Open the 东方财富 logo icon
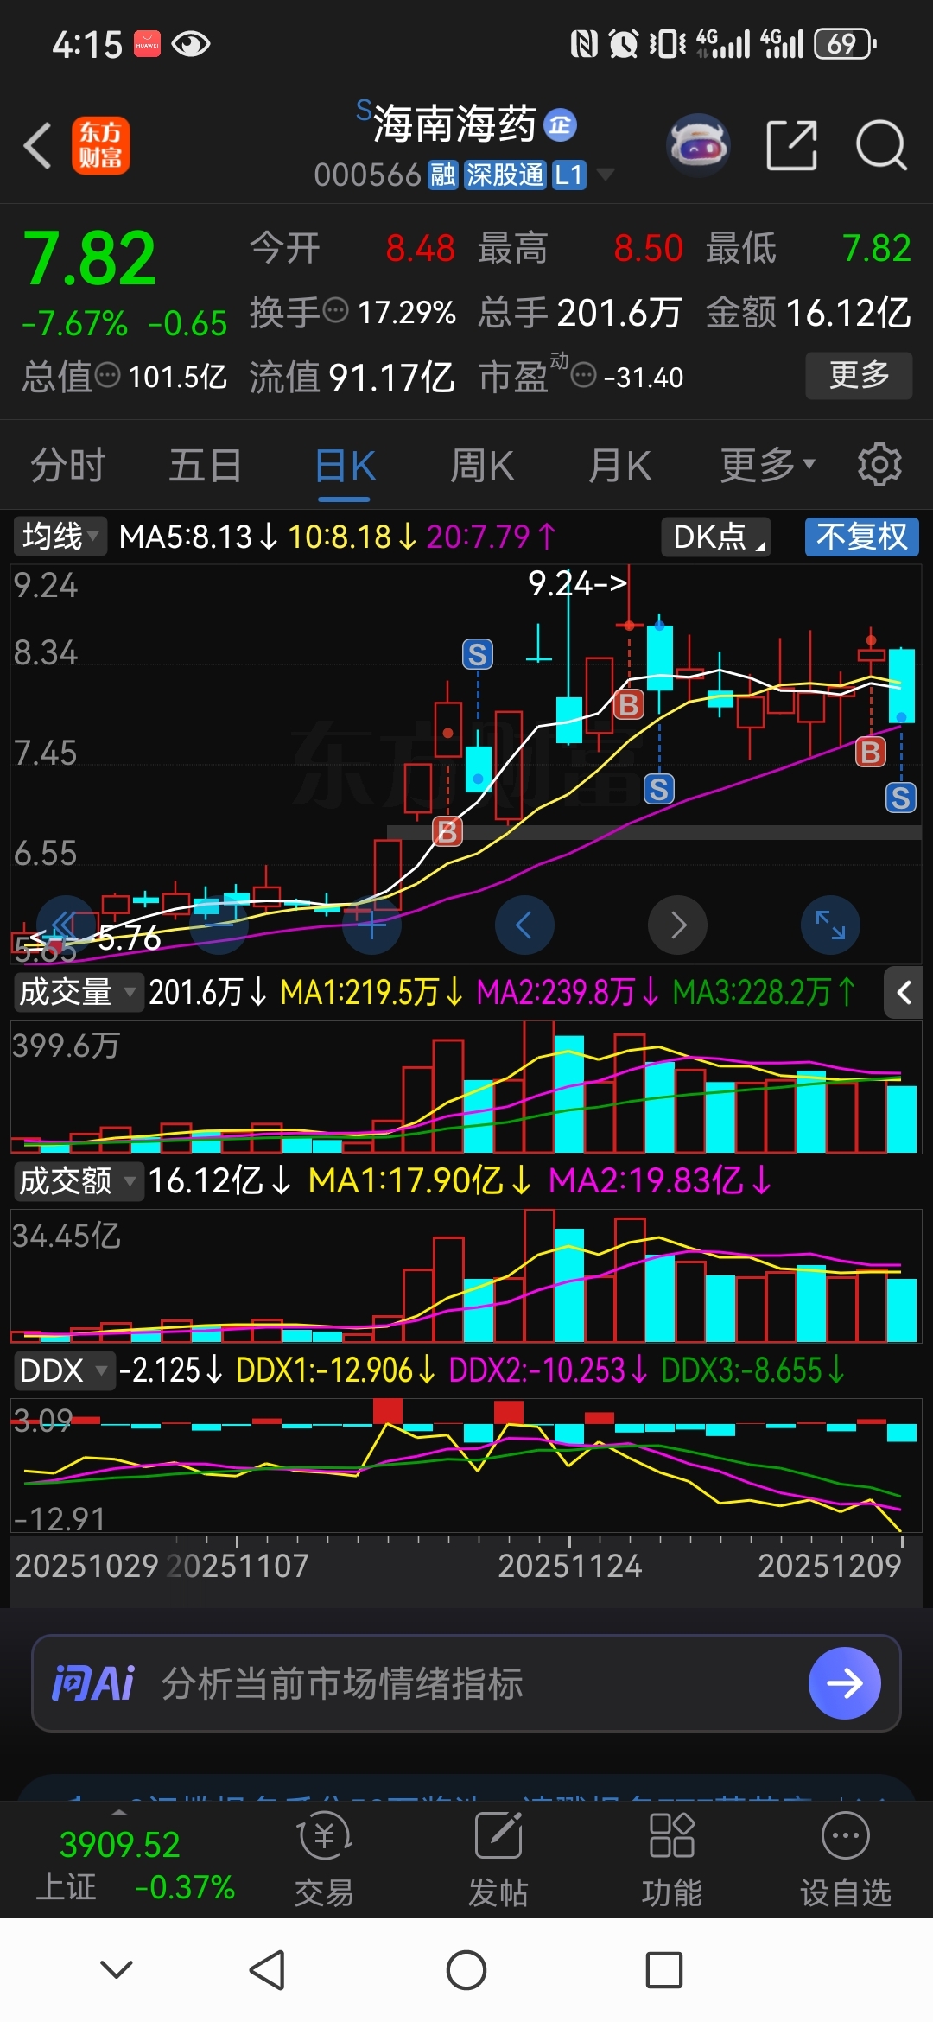 coord(101,145)
